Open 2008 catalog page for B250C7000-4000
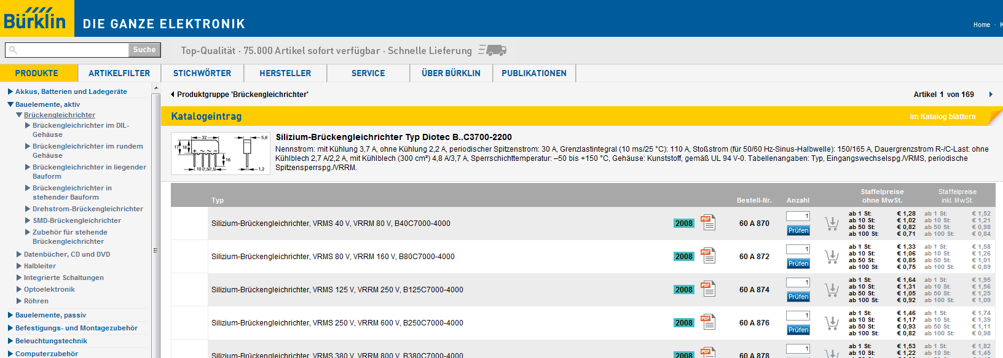Image resolution: width=1003 pixels, height=358 pixels. 684,323
